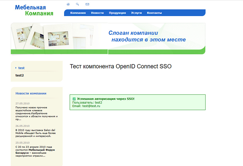Open the Компания menu item
The height and width of the screenshot is (166, 243).
pyautogui.click(x=78, y=13)
